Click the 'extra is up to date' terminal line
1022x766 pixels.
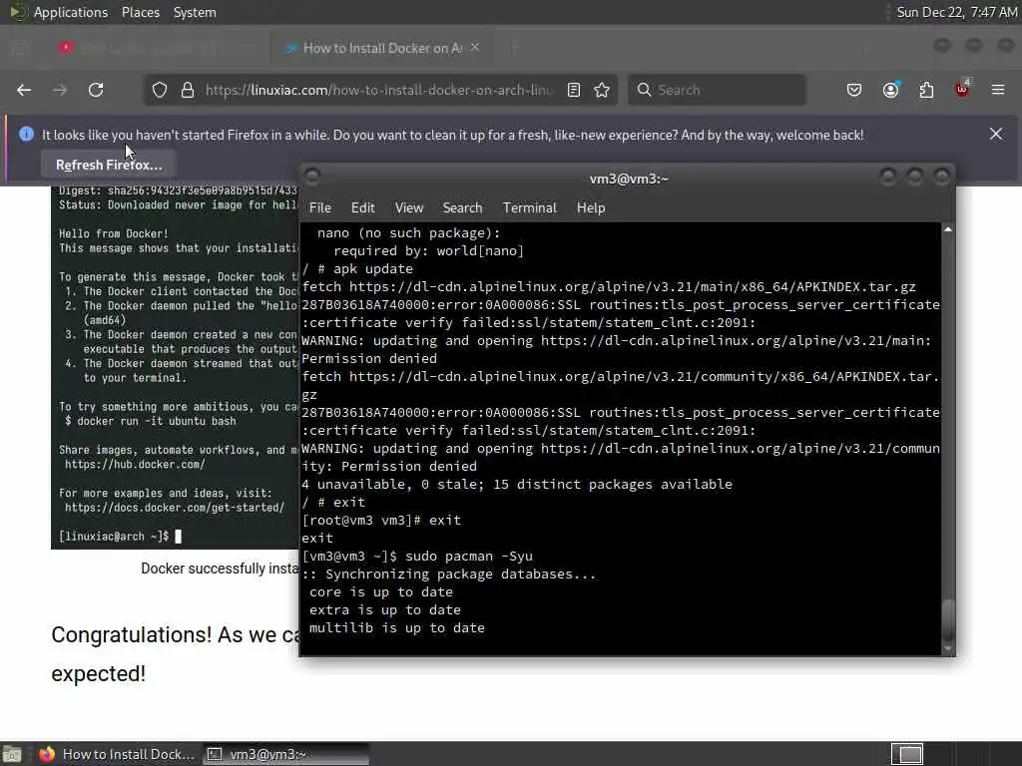[384, 610]
